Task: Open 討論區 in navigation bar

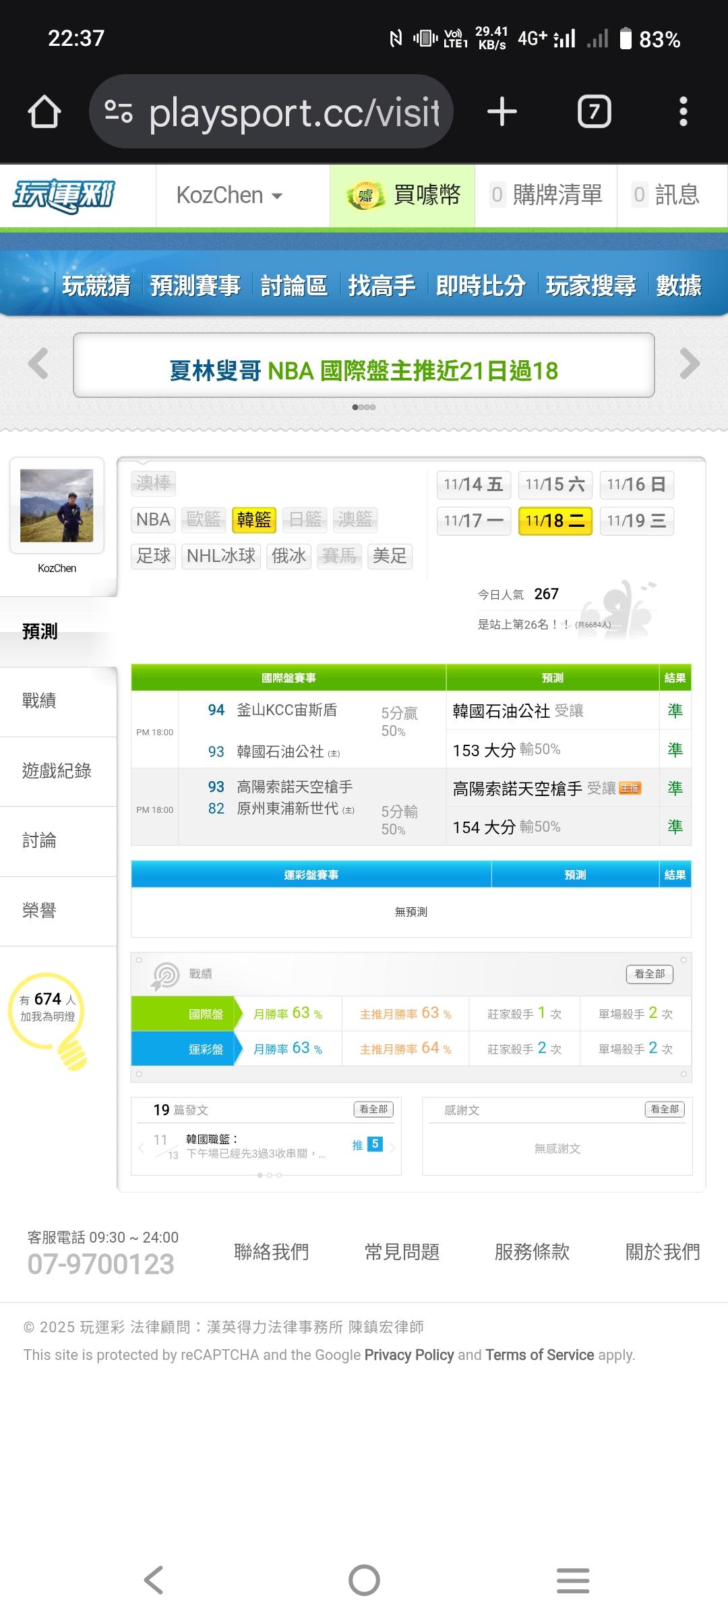Action: pyautogui.click(x=294, y=285)
